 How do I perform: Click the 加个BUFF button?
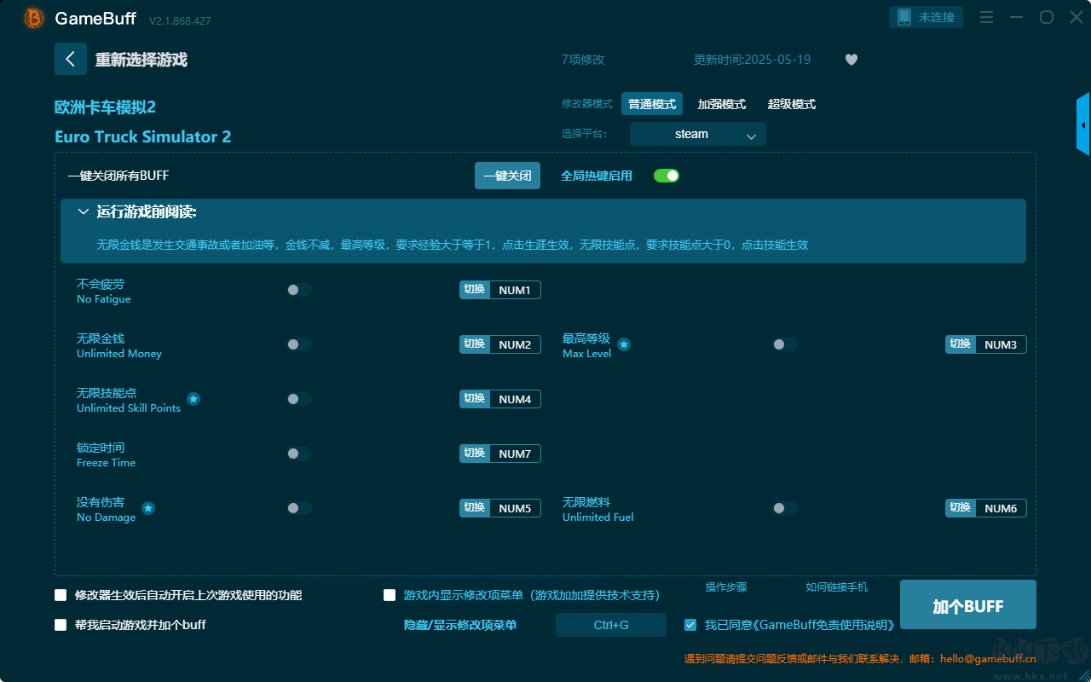point(968,604)
